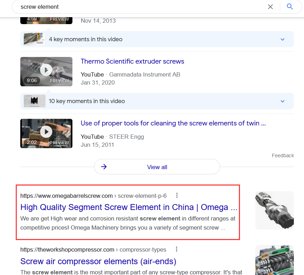304x275 pixels.
Task: Click the 'Jun 15, 2011' date text
Action: 97,145
